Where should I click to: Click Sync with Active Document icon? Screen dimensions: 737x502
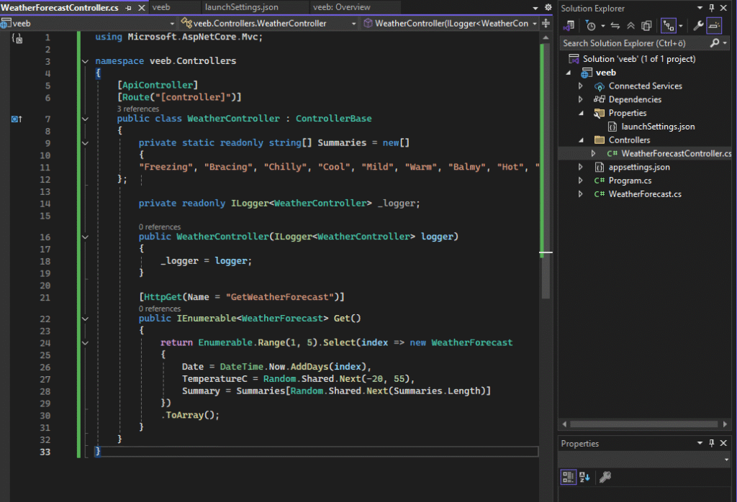click(x=616, y=26)
